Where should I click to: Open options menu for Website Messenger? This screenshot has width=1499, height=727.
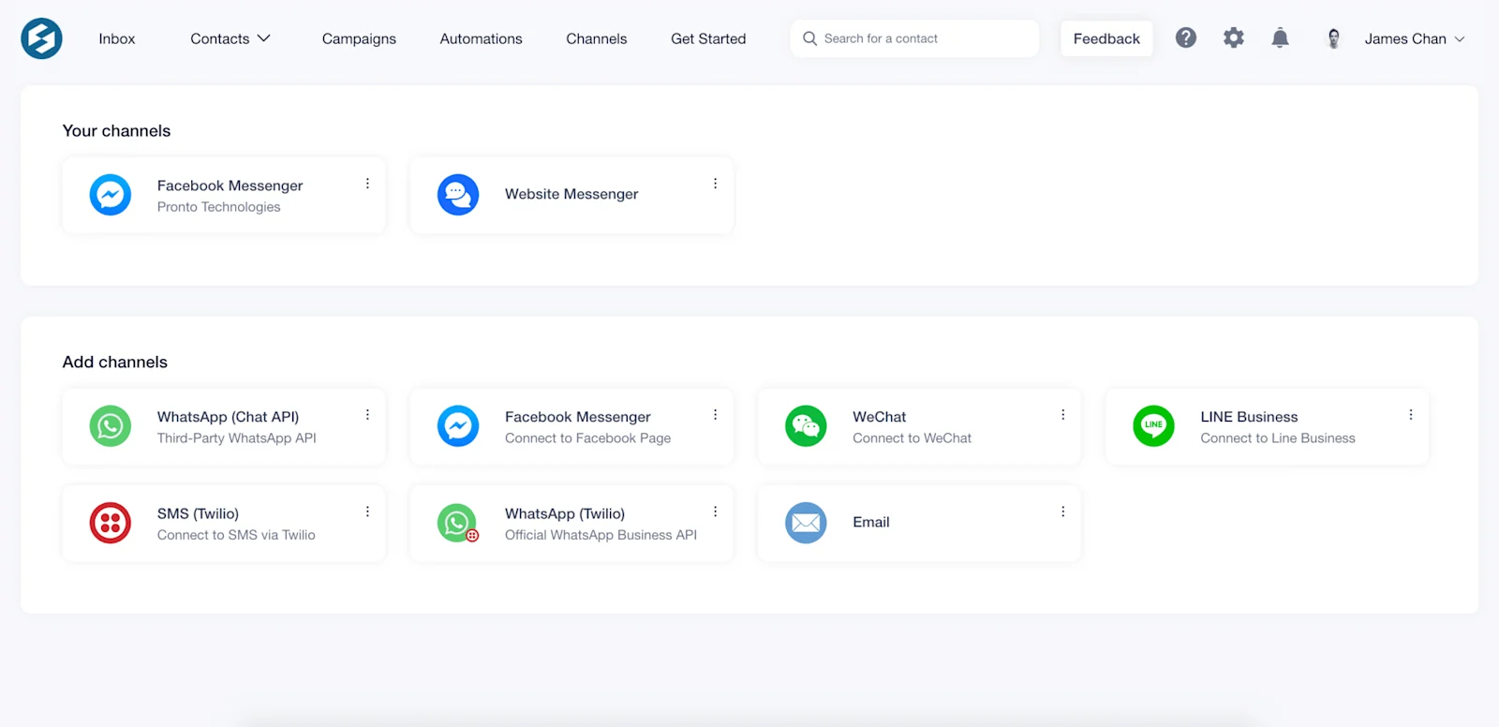pos(715,184)
